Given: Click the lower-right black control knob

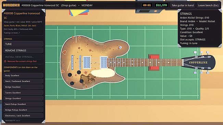Looking at the screenshot, I should pyautogui.click(x=82, y=81).
